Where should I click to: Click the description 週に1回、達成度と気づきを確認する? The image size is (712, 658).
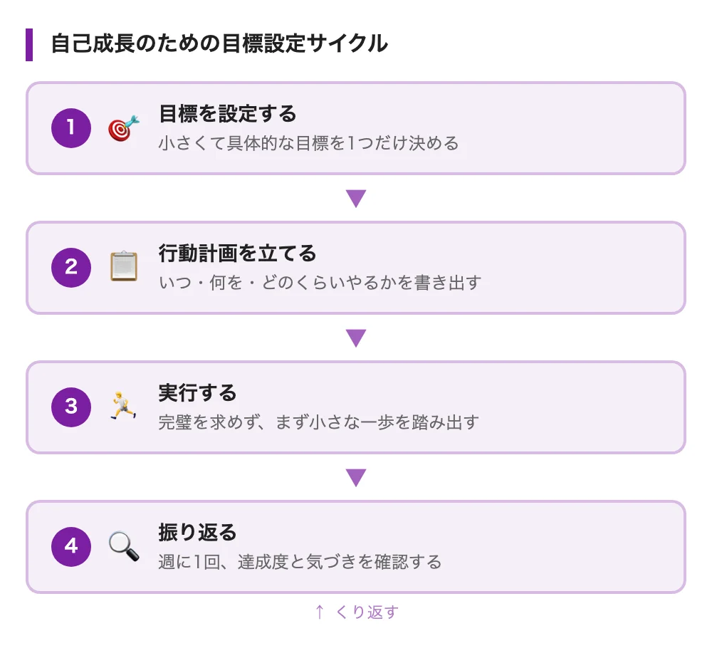(300, 562)
